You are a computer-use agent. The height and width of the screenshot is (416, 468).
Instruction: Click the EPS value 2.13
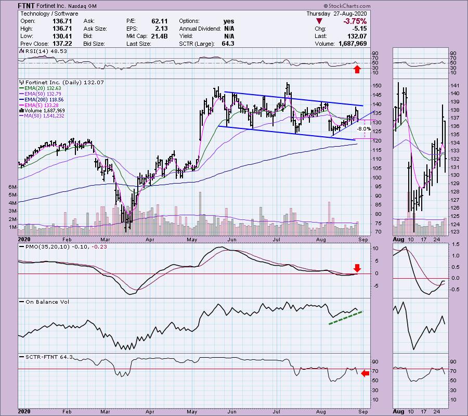tap(161, 29)
